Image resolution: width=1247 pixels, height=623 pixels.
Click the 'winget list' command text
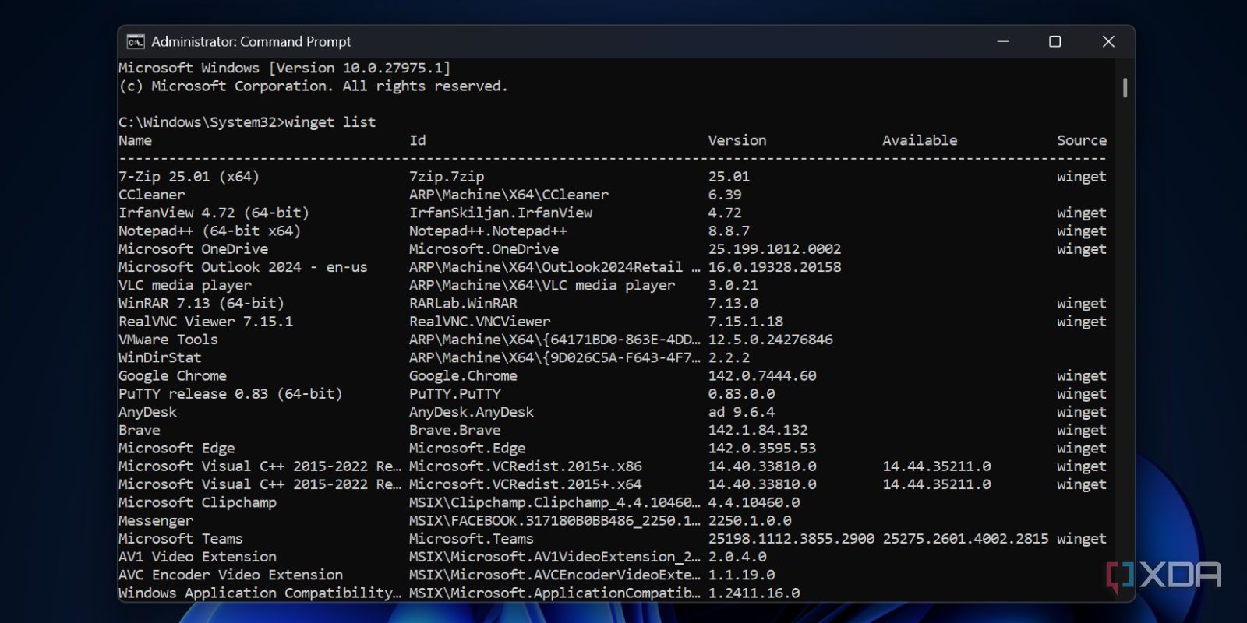(330, 122)
